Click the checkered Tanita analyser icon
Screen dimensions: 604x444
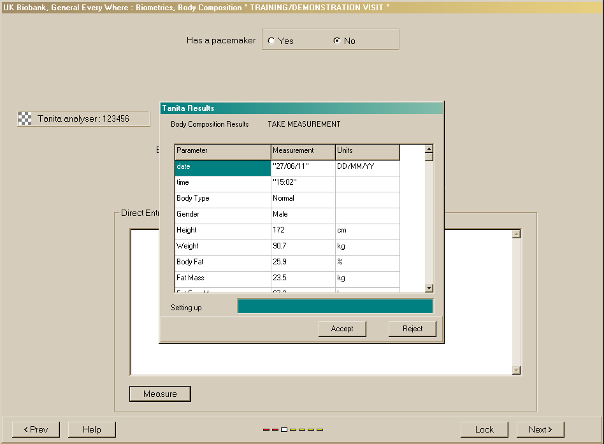tap(25, 118)
